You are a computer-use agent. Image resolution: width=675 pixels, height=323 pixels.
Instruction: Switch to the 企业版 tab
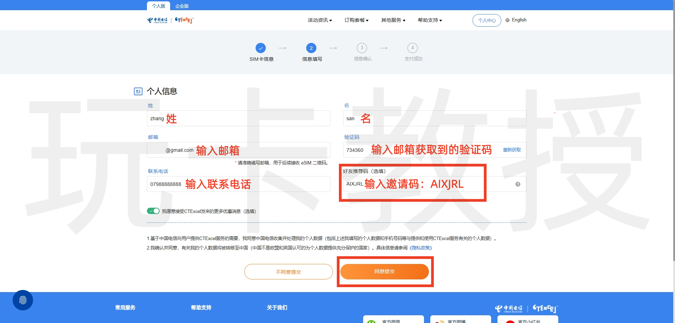coord(182,6)
